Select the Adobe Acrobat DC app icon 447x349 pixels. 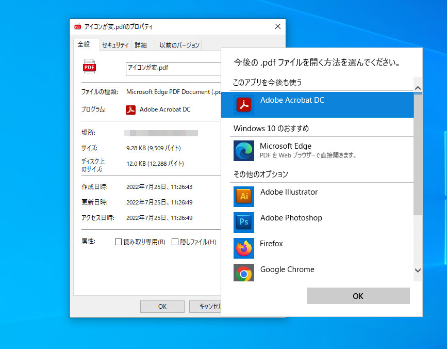(244, 105)
